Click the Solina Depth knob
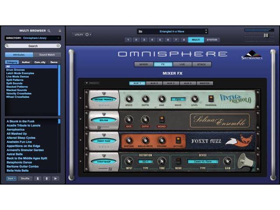280x210 pixels. click(145, 119)
